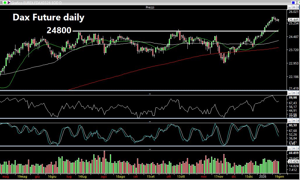Screen dimensions: 300x180
Task: Click the 15dic date label
Action: coord(249,176)
